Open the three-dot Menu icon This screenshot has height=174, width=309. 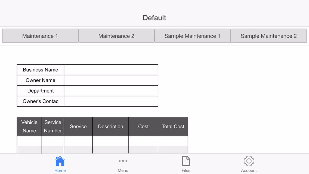point(123,161)
